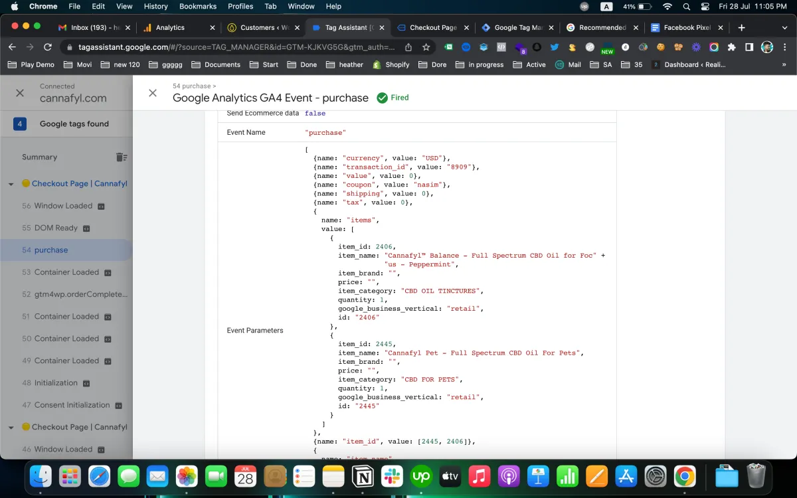
Task: Open macOS Control Center
Action: [705, 7]
